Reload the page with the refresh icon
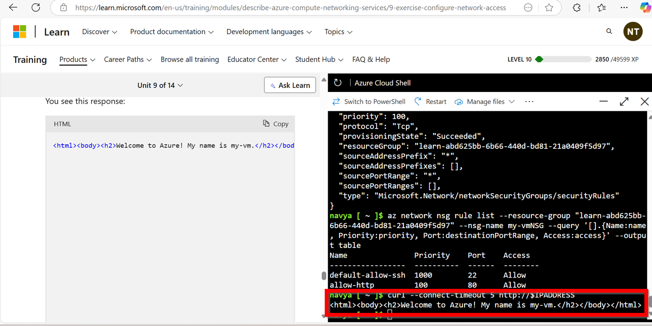The image size is (652, 326). (x=36, y=8)
